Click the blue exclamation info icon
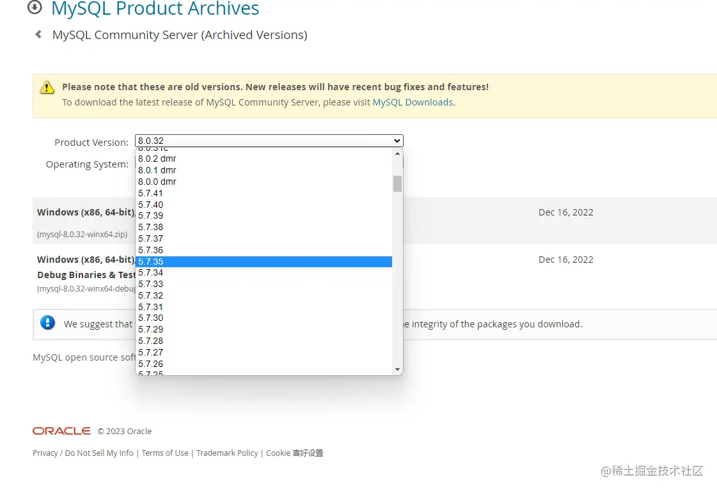Image resolution: width=717 pixels, height=491 pixels. (47, 323)
